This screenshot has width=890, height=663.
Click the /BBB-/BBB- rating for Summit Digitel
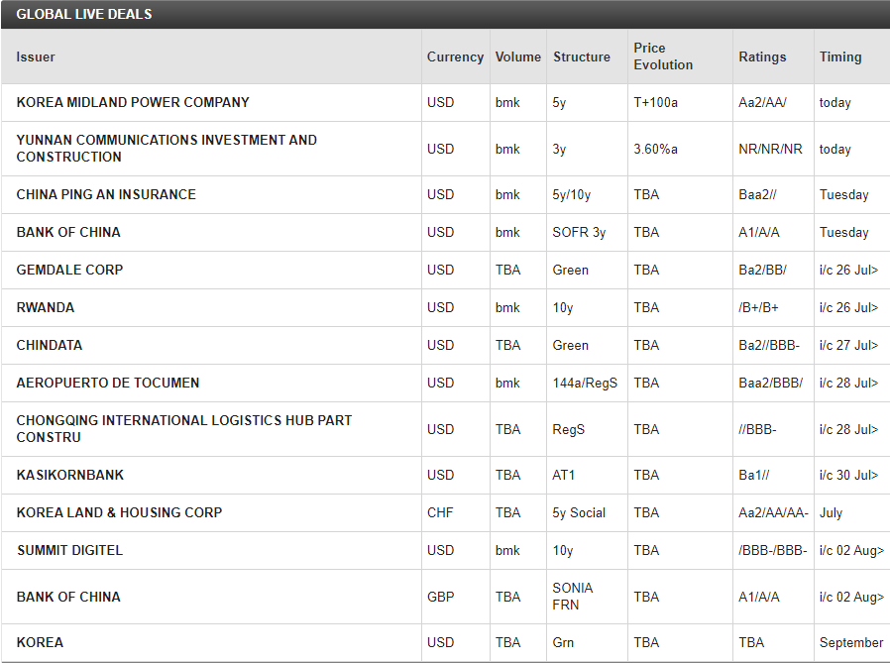click(x=772, y=550)
